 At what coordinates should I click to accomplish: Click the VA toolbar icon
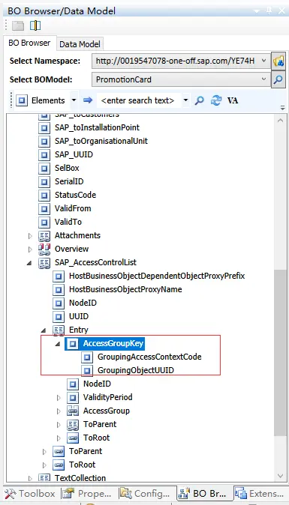click(x=233, y=100)
